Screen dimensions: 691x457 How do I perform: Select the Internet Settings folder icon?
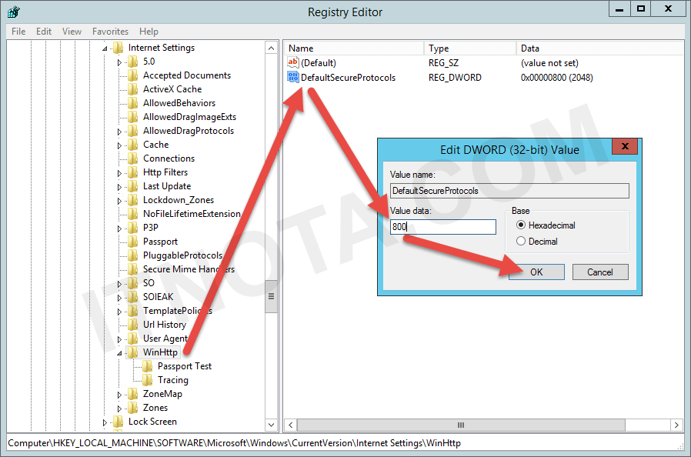[x=119, y=47]
